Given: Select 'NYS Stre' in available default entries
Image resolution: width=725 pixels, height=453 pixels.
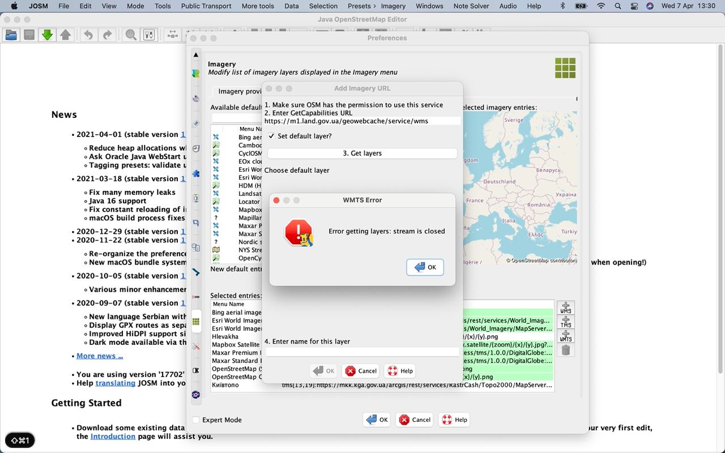Looking at the screenshot, I should coord(237,250).
